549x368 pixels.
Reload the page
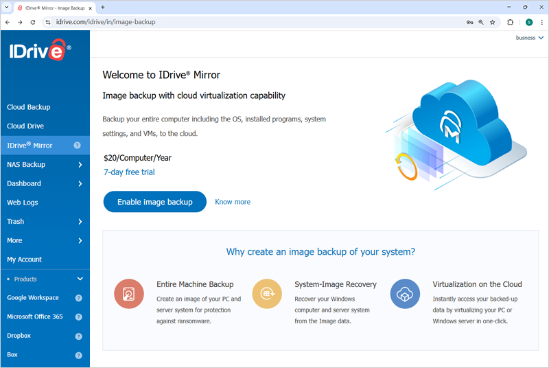click(33, 22)
